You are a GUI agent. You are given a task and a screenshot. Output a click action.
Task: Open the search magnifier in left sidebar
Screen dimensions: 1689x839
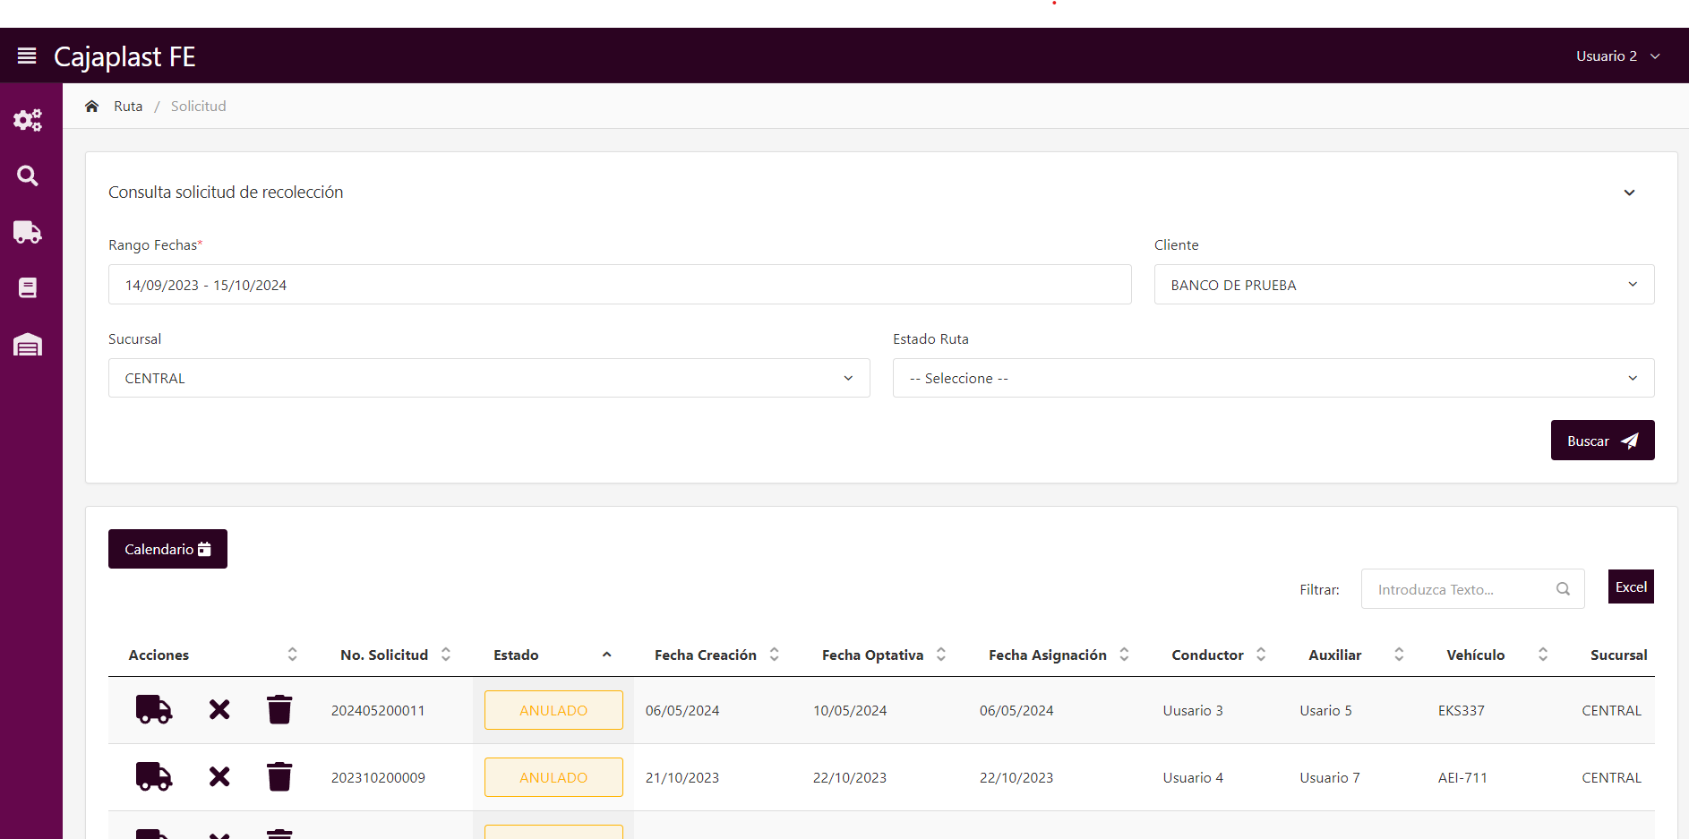coord(28,176)
